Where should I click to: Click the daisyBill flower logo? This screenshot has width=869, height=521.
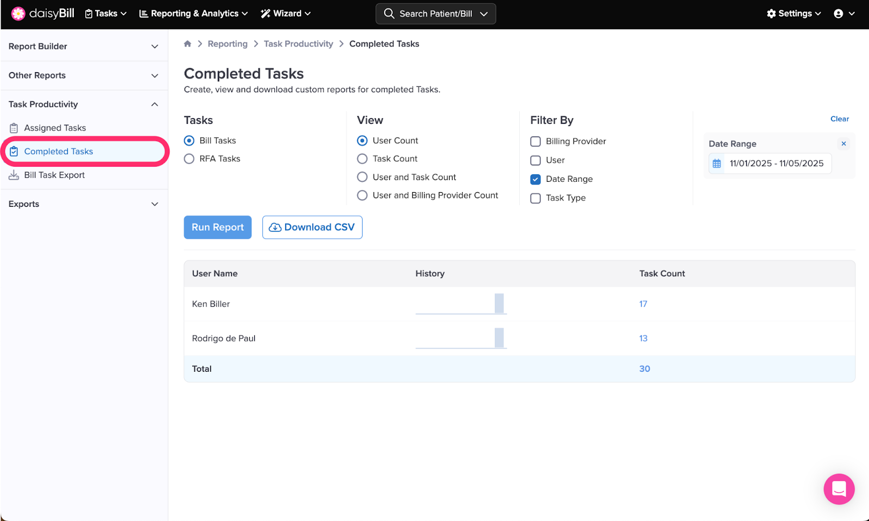[x=18, y=14]
